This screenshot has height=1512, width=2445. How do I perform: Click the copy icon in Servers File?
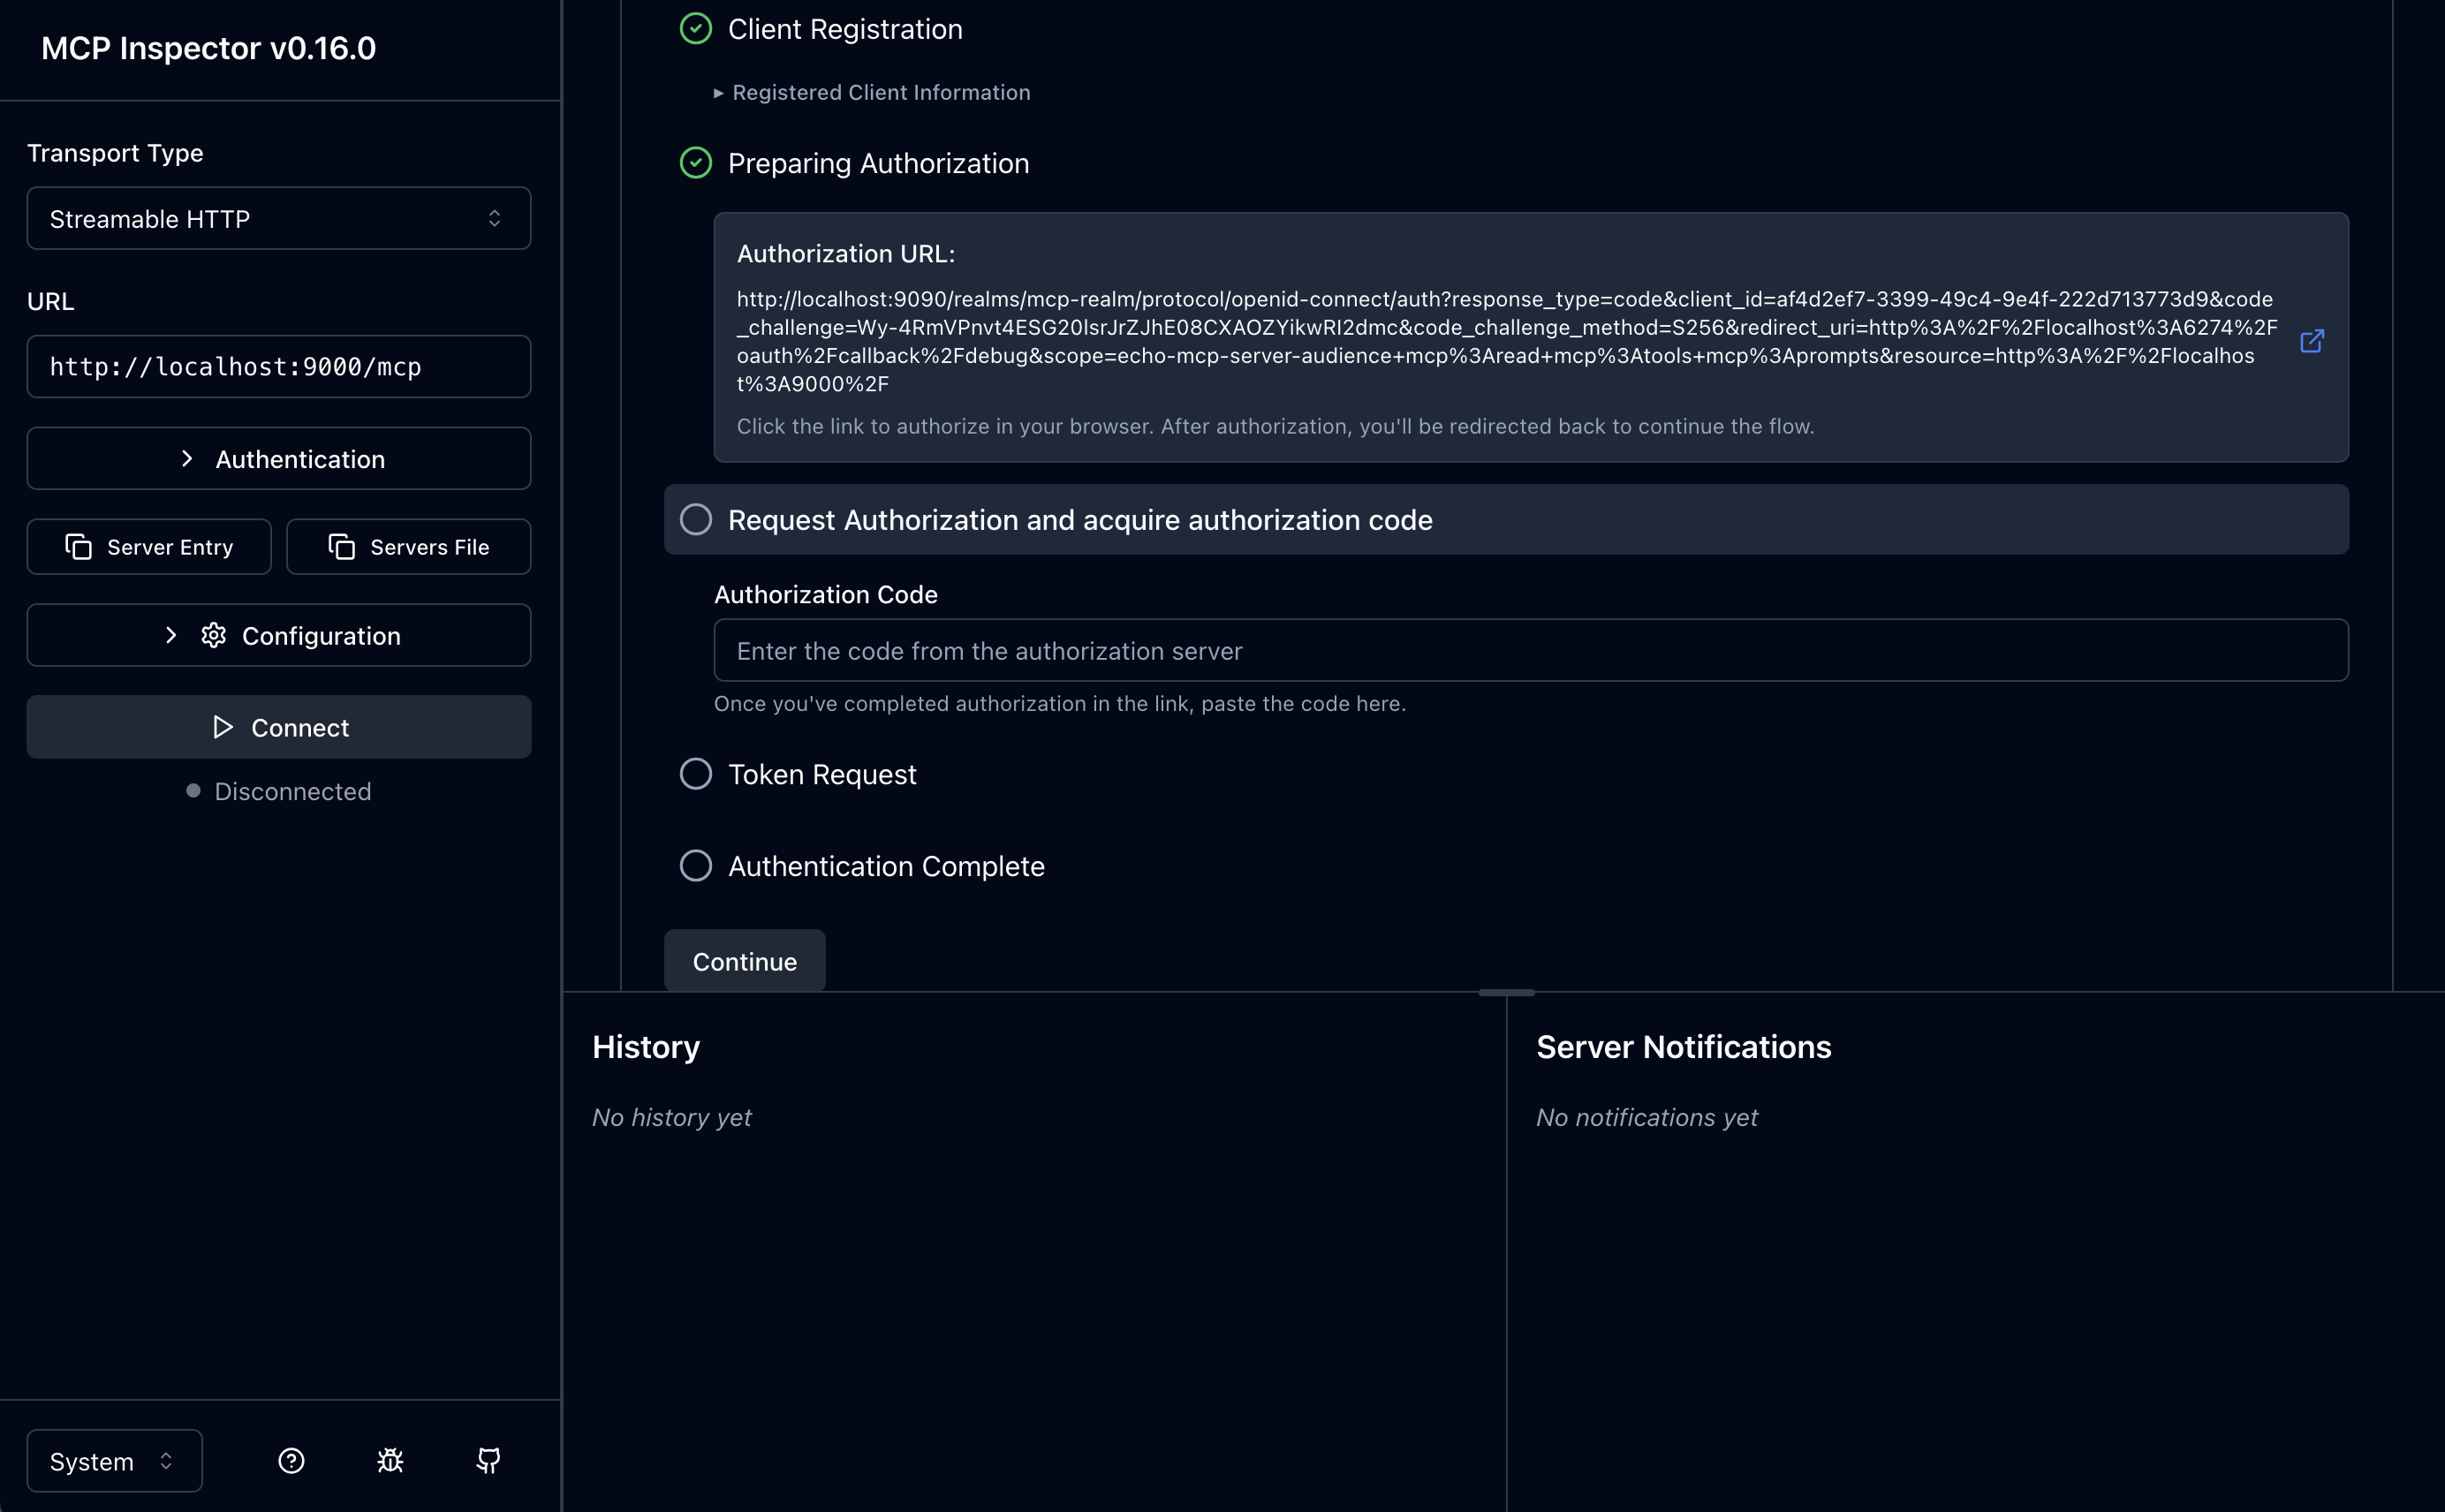[342, 547]
